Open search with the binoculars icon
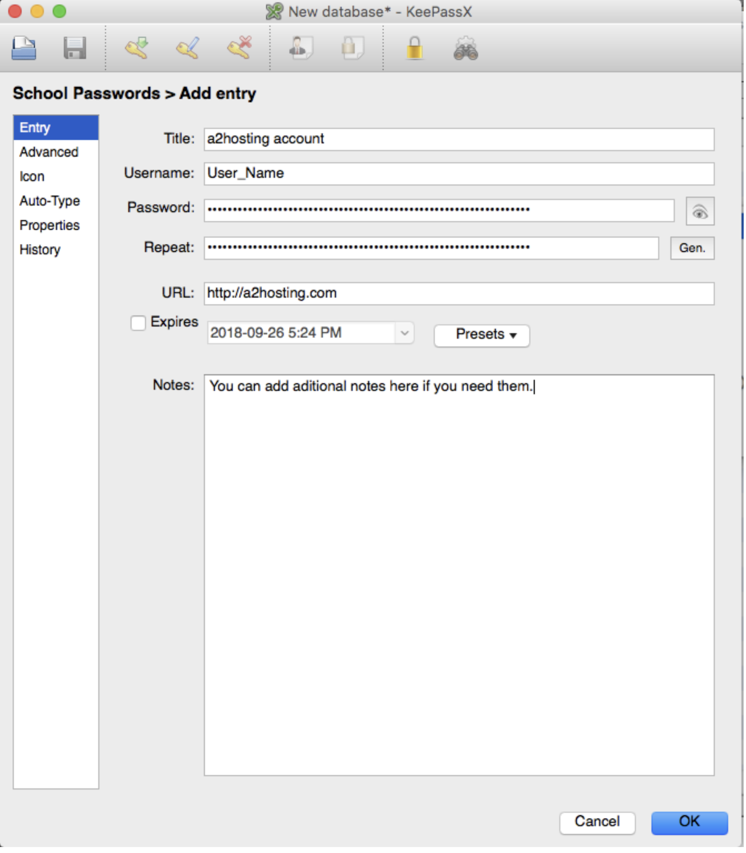This screenshot has width=746, height=853. pyautogui.click(x=466, y=48)
